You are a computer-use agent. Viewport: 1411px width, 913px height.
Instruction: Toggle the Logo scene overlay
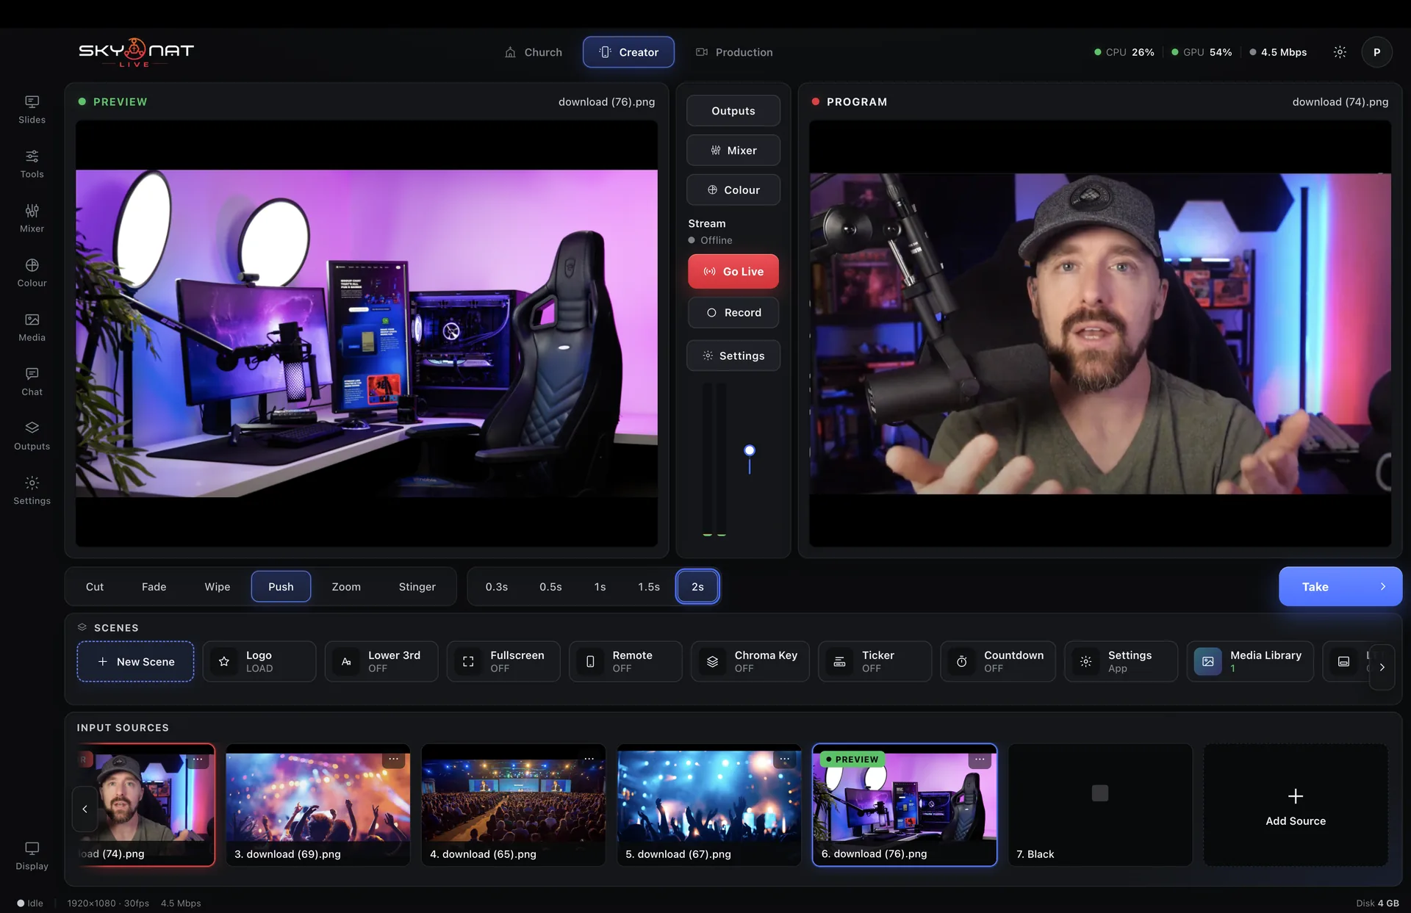(259, 661)
